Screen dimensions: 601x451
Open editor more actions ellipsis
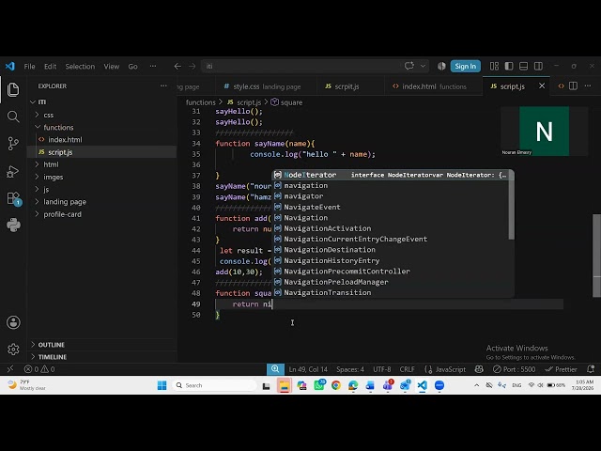tap(588, 86)
